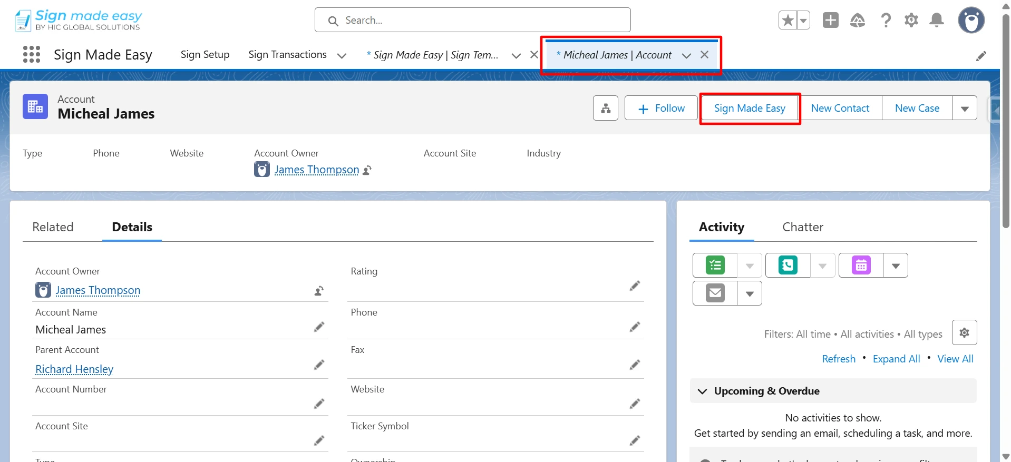This screenshot has height=462, width=1011.
Task: Open the Richard Hensley parent account link
Action: pyautogui.click(x=74, y=369)
